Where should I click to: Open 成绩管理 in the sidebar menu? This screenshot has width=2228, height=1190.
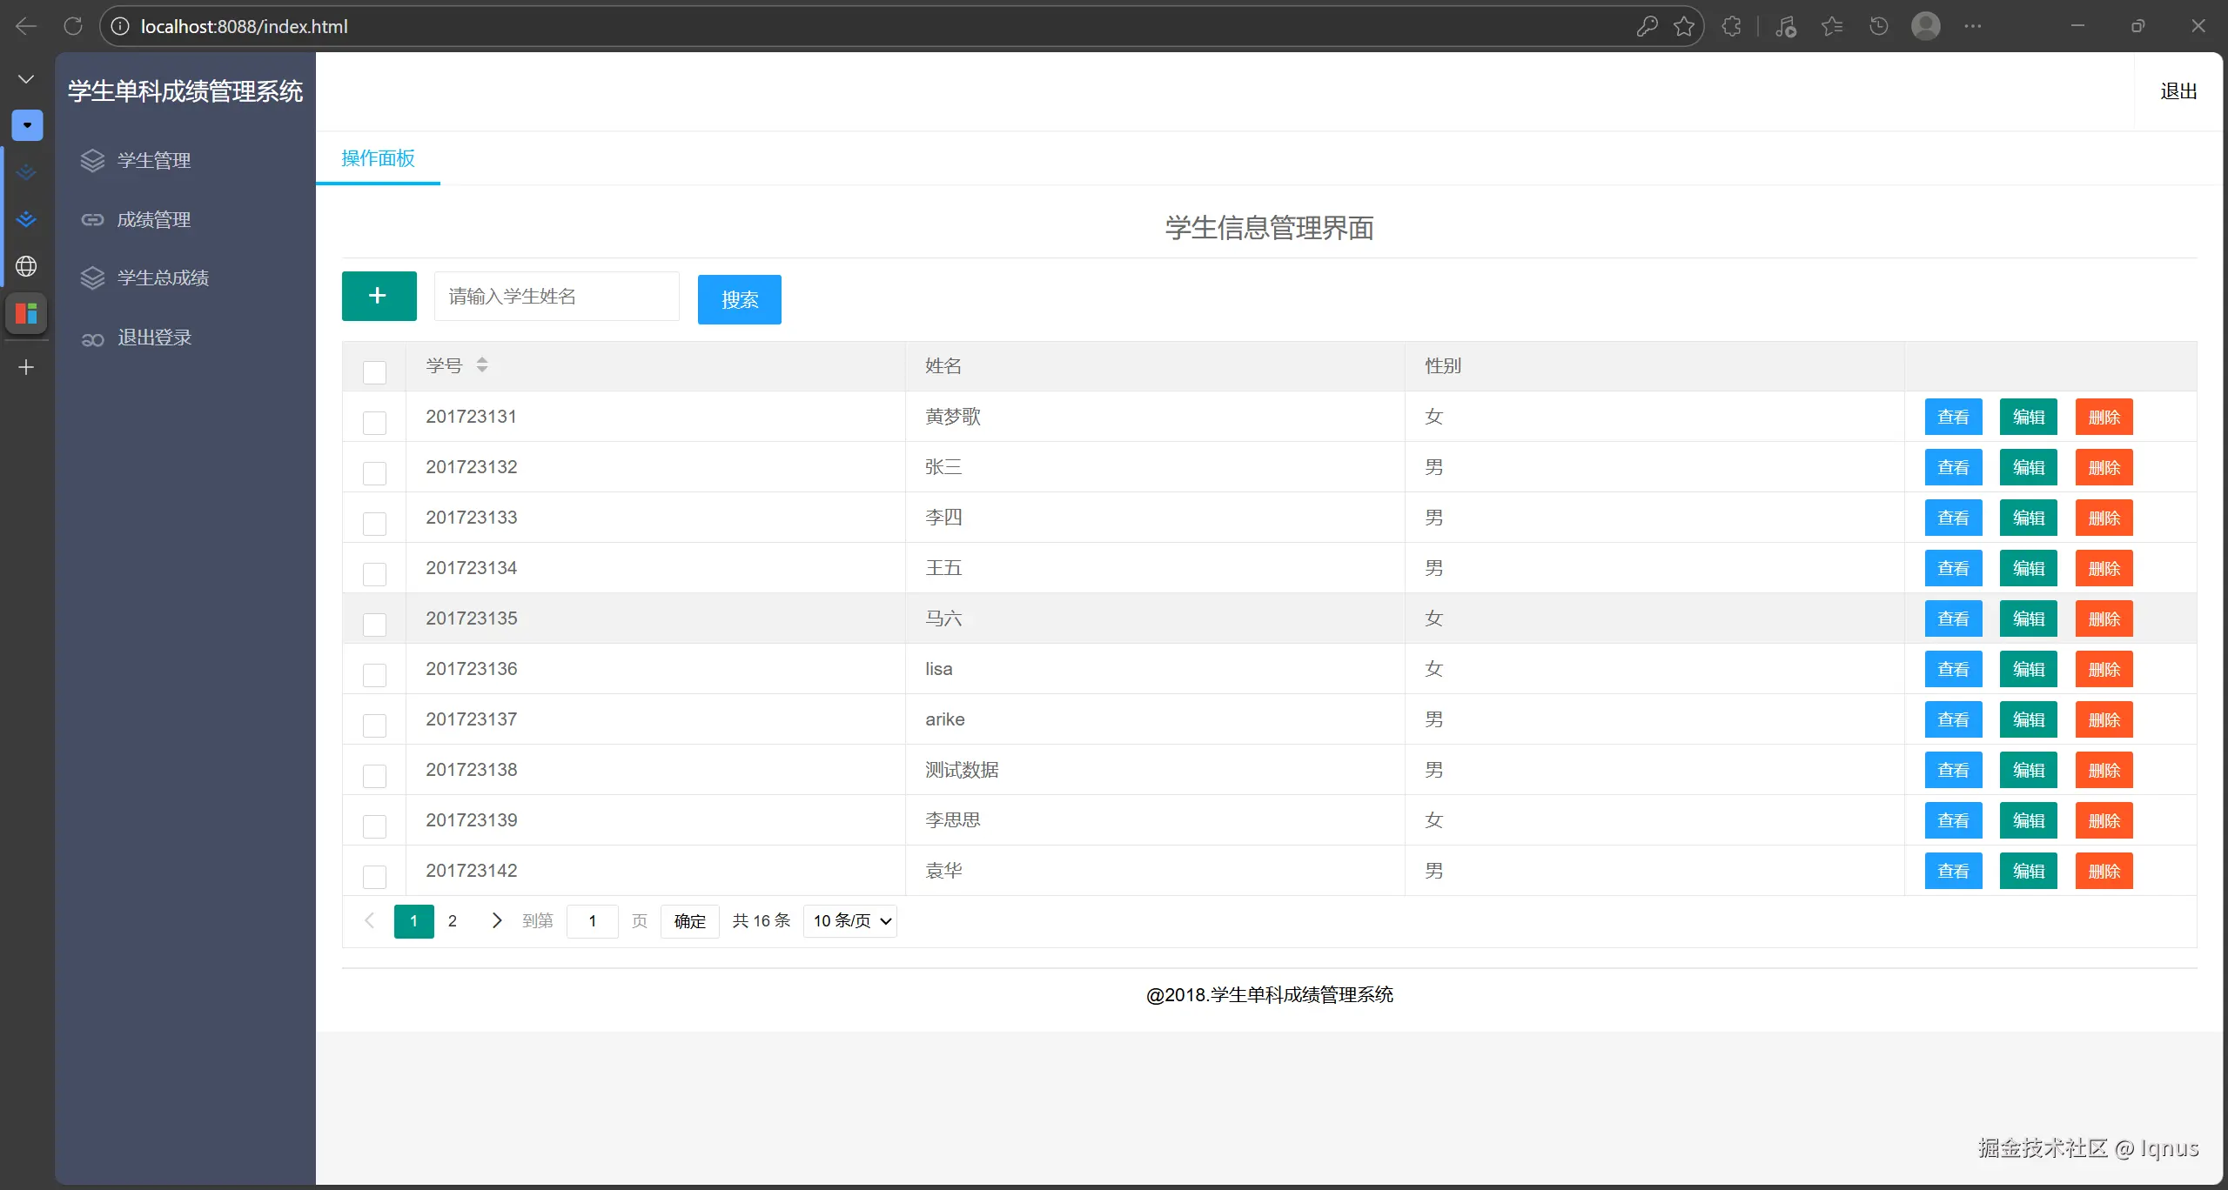point(154,219)
